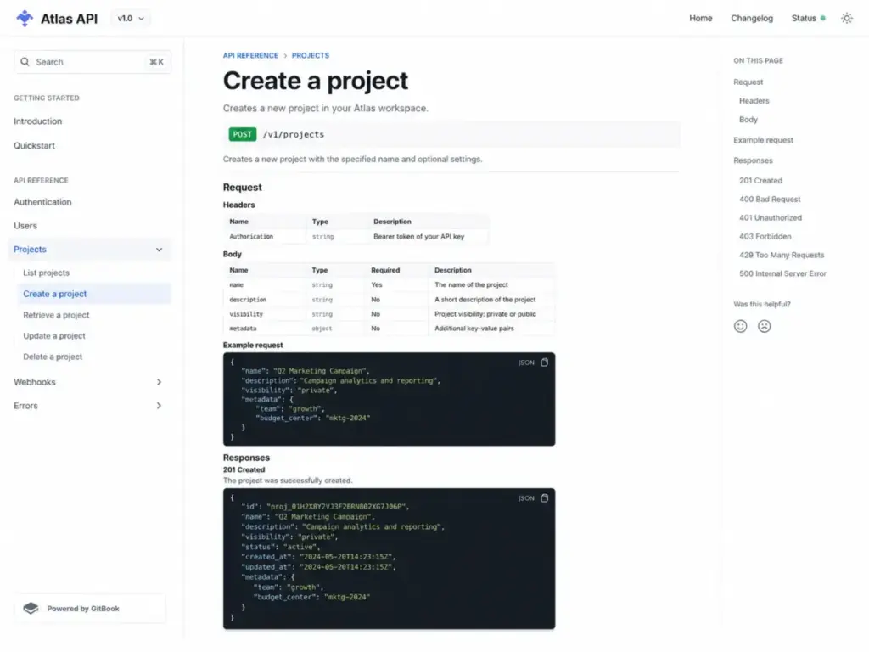Go to Quickstart page
This screenshot has width=869, height=652.
(x=34, y=145)
